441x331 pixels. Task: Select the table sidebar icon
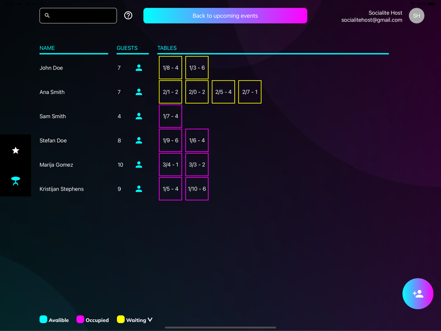pos(16,181)
